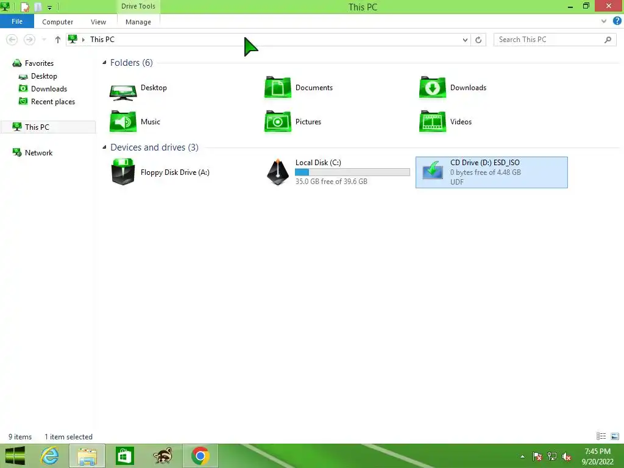The width and height of the screenshot is (624, 468).
Task: Click the '35.0 GB free of 39.6 GB' text
Action: click(x=331, y=182)
